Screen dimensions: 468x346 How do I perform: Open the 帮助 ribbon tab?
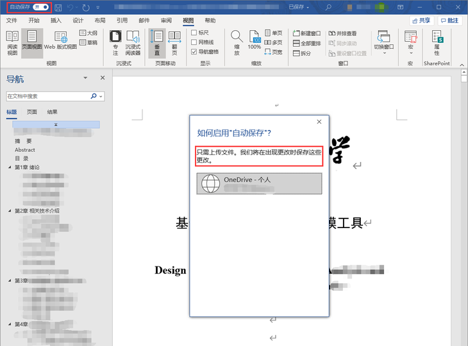210,21
